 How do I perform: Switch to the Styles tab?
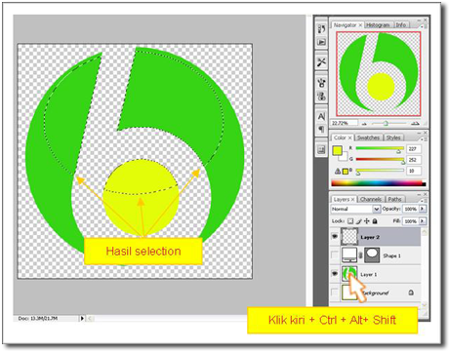tap(393, 137)
